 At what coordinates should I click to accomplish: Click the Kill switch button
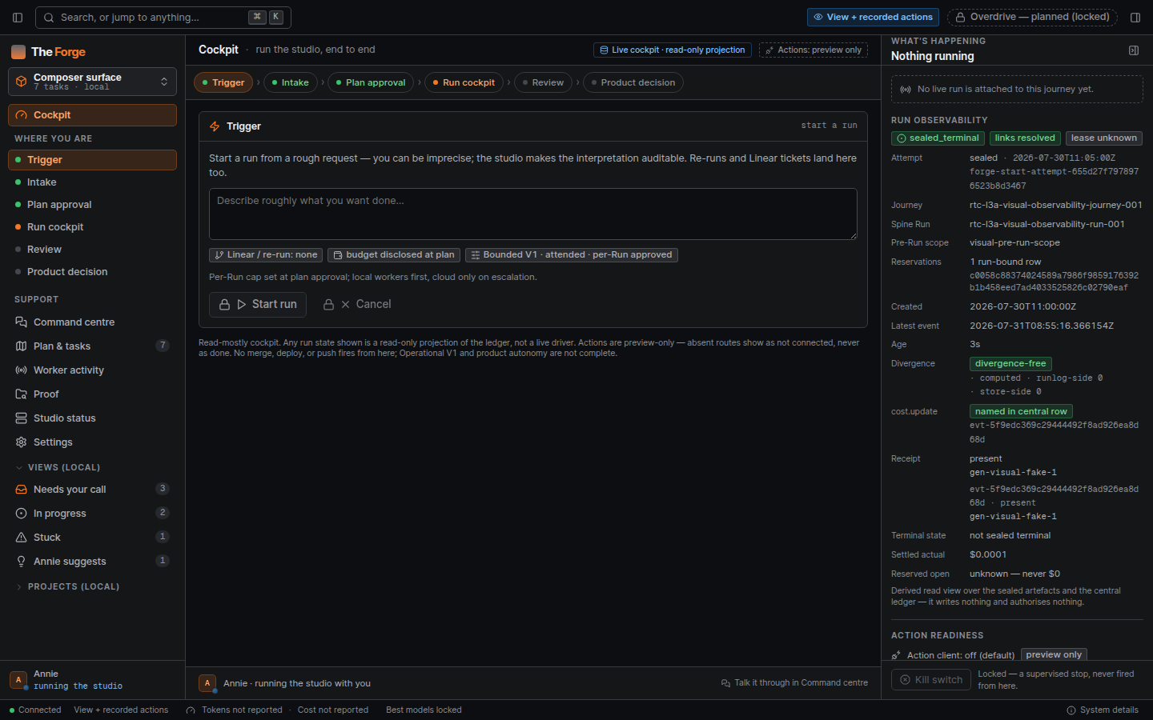point(931,680)
